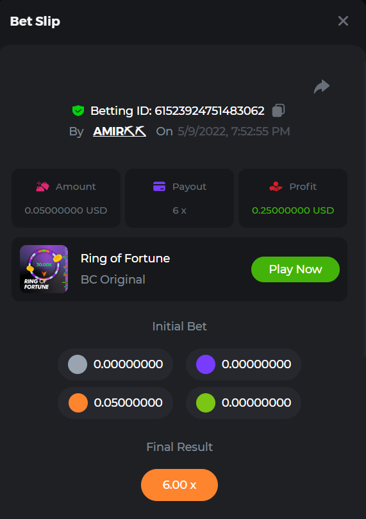Select the green color bet swatch
The image size is (366, 519).
pyautogui.click(x=206, y=403)
